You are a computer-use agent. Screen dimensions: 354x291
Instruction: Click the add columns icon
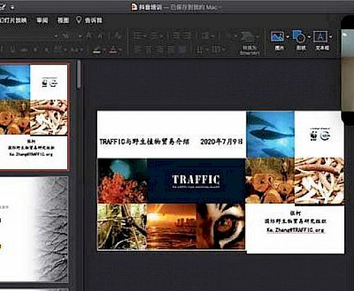pyautogui.click(x=199, y=49)
